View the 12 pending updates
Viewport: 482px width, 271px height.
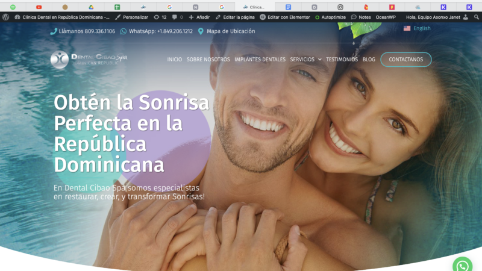pyautogui.click(x=160, y=17)
